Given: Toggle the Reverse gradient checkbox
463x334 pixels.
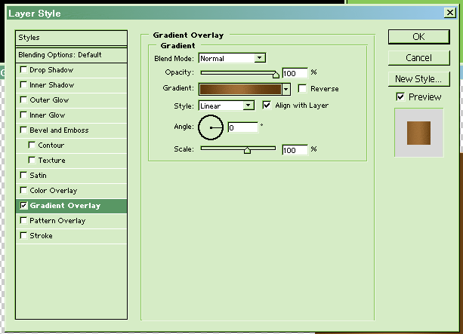Looking at the screenshot, I should 302,89.
